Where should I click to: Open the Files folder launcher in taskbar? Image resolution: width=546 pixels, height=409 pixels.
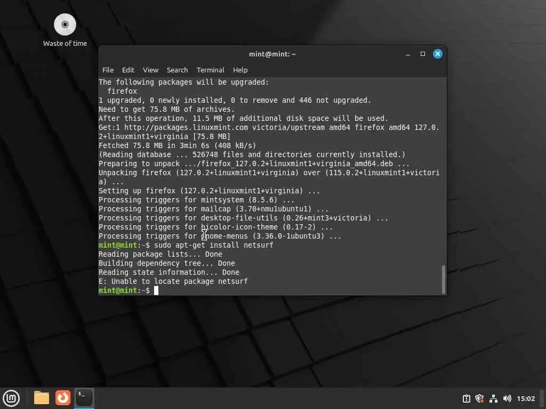42,398
